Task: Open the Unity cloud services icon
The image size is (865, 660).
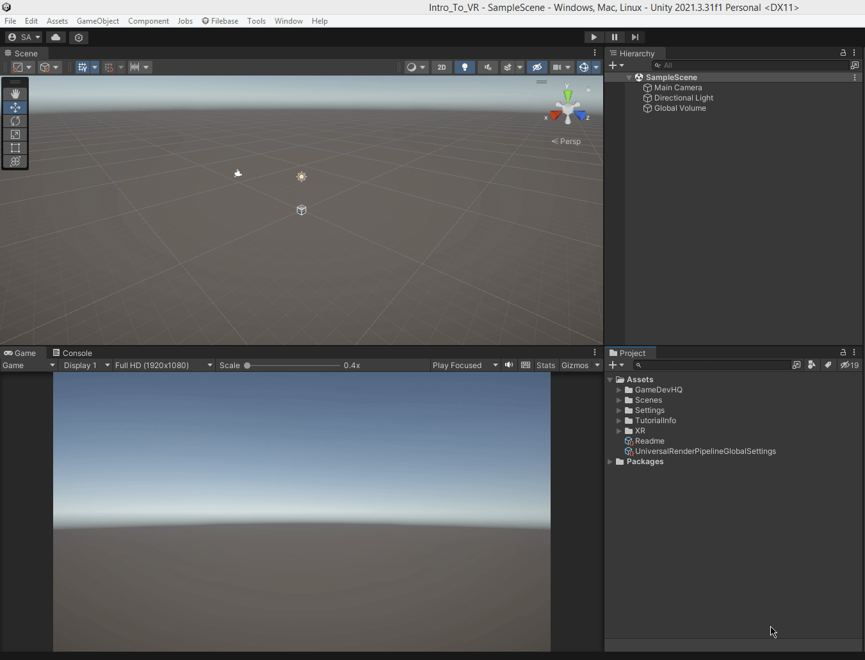Action: click(55, 37)
